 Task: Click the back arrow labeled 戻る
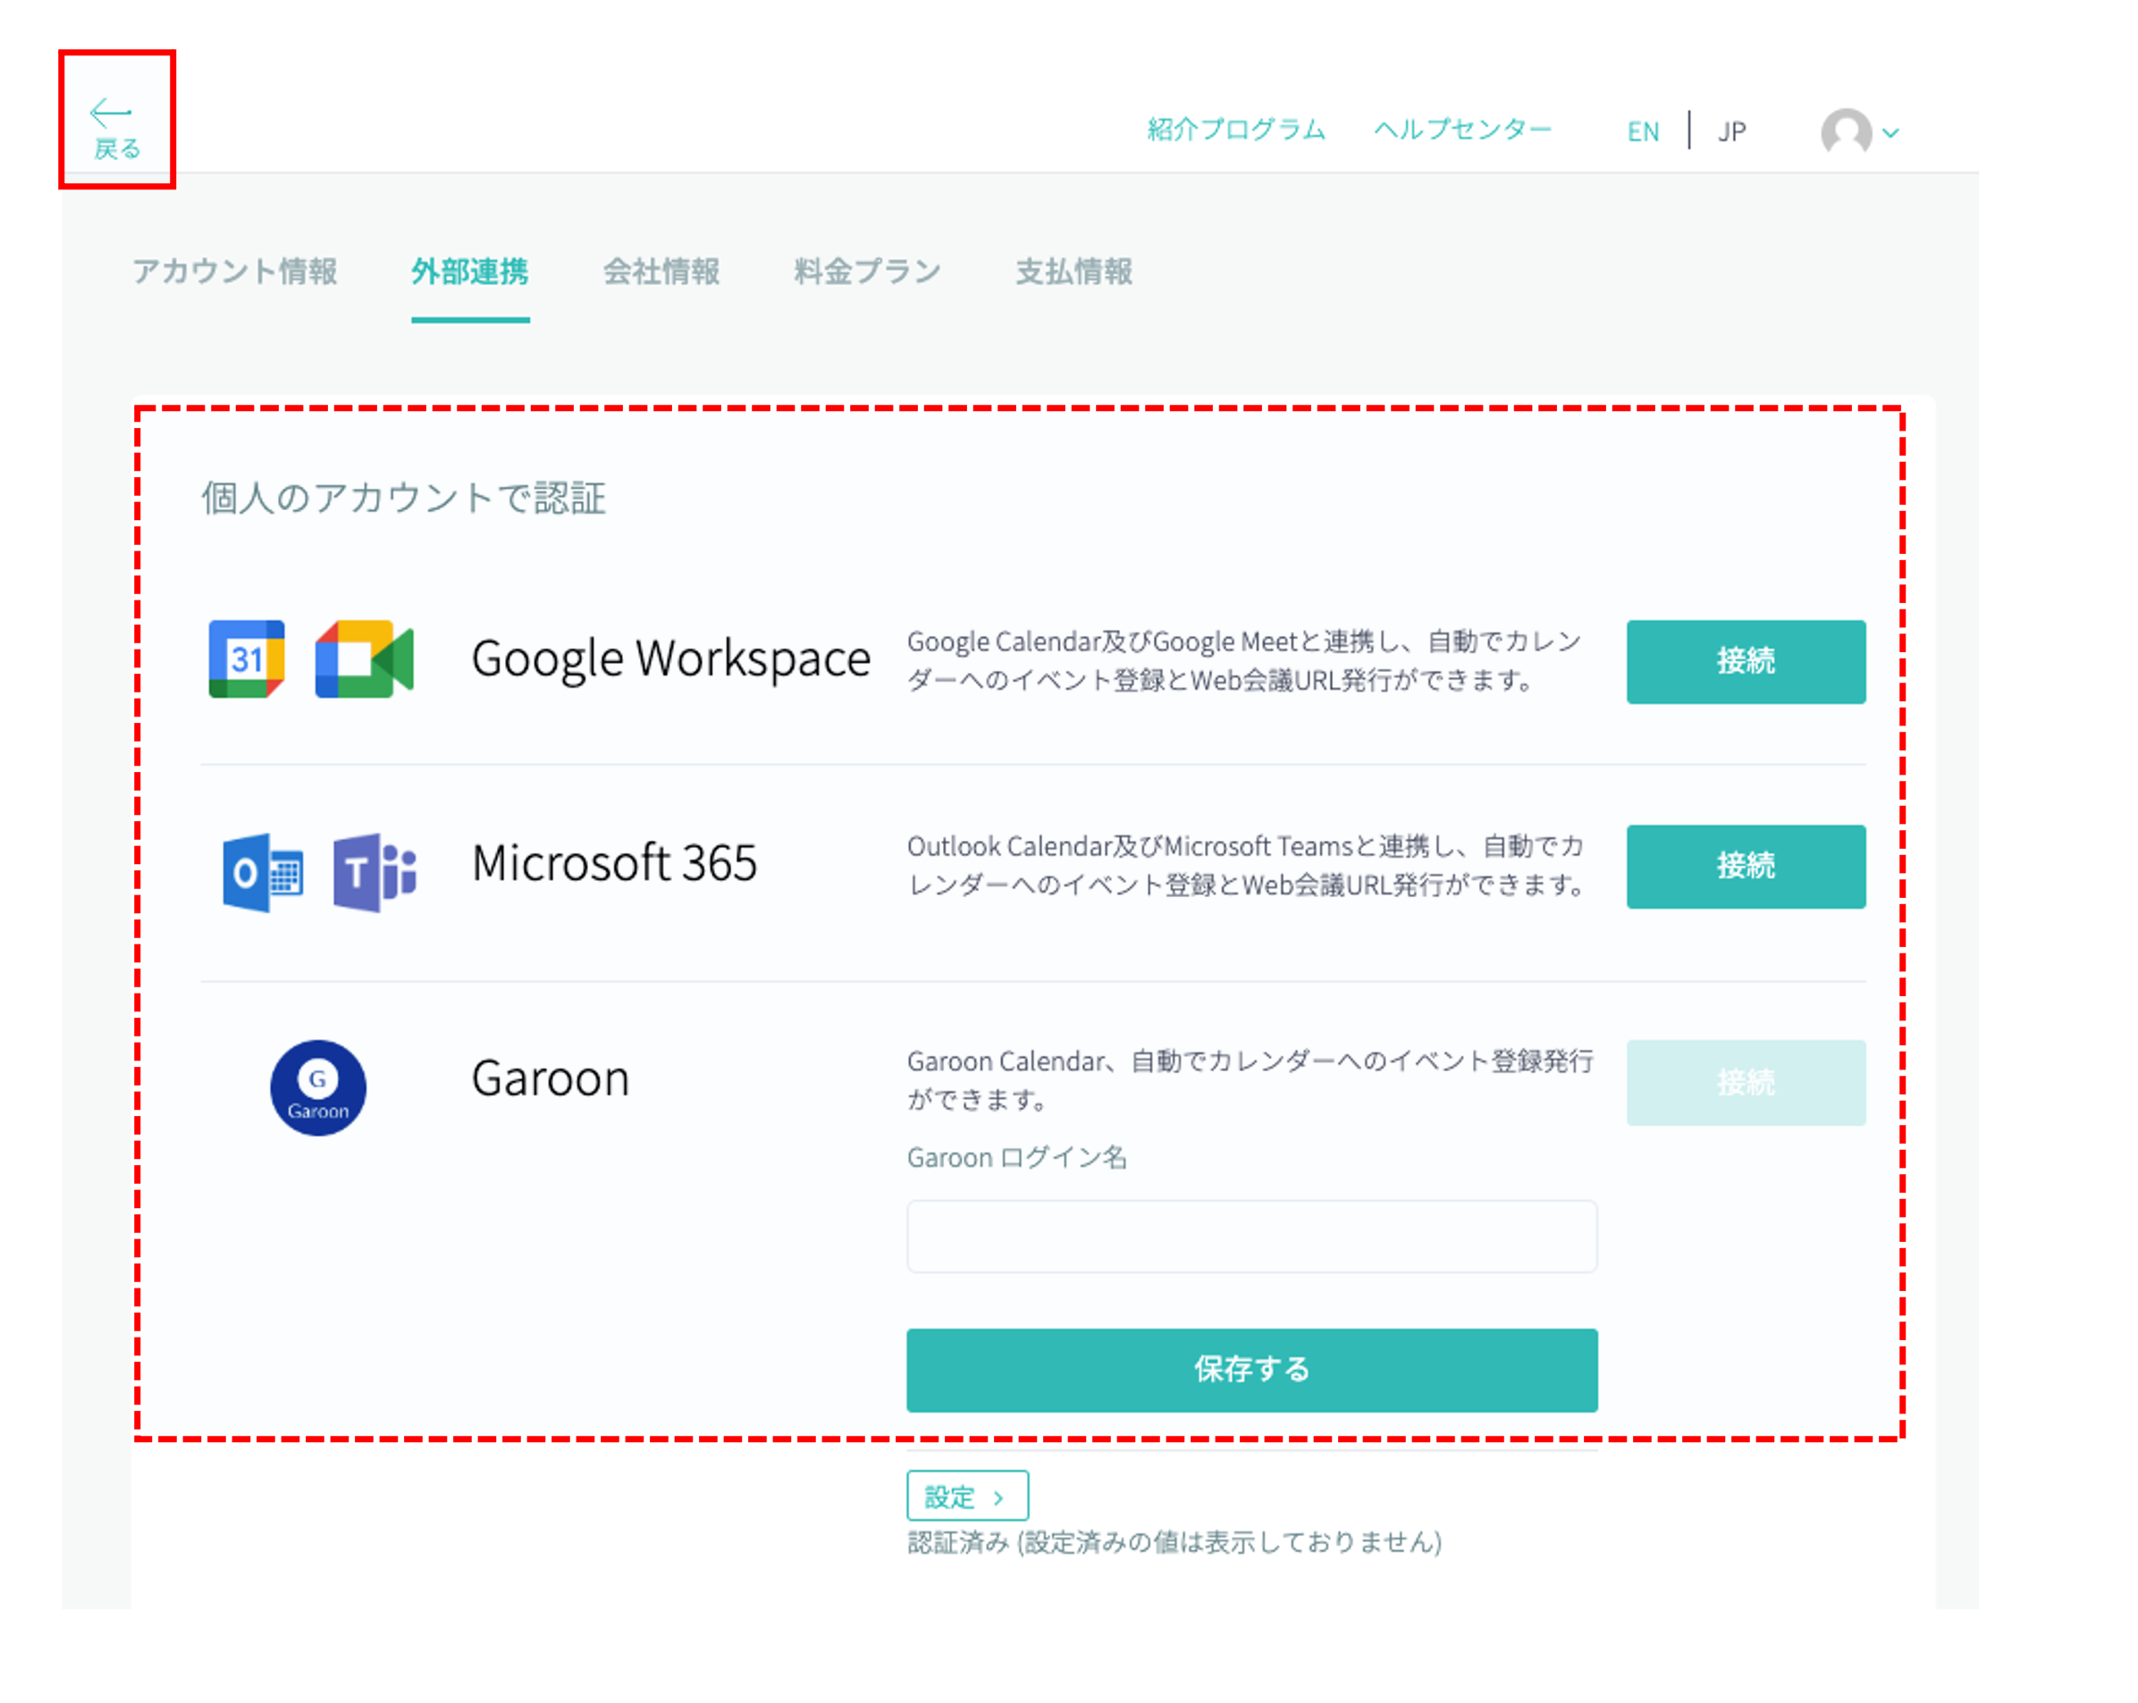click(x=116, y=129)
